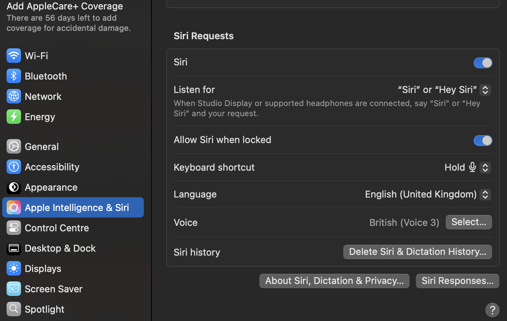This screenshot has height=321, width=507.
Task: Open Appearance settings icon
Action: pyautogui.click(x=14, y=187)
